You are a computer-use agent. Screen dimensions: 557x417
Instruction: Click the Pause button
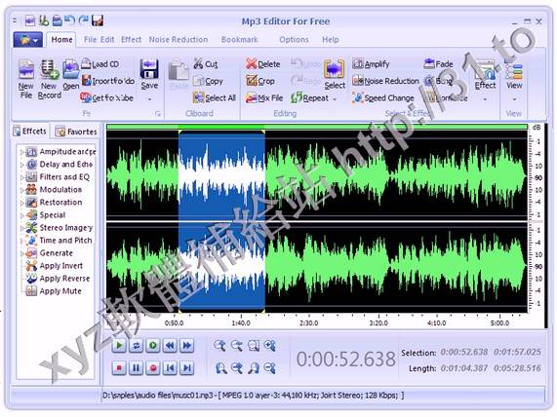point(136,368)
